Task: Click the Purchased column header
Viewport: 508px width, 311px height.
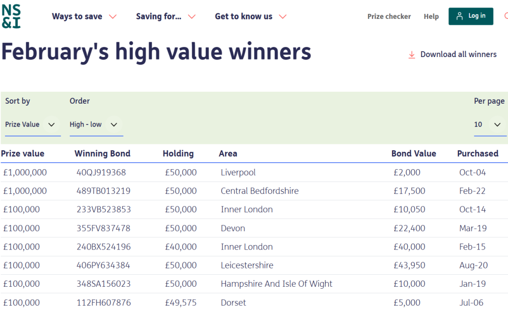Action: [x=478, y=154]
